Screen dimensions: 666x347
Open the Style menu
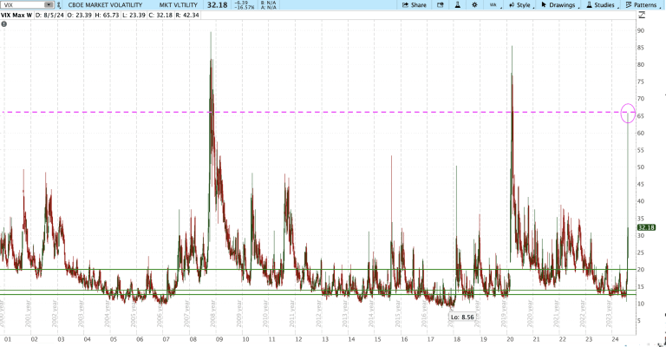[519, 5]
